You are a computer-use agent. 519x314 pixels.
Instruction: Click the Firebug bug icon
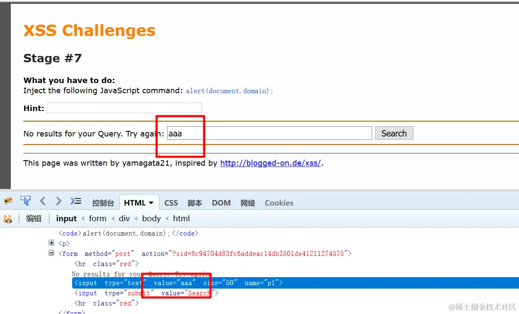coord(8,201)
